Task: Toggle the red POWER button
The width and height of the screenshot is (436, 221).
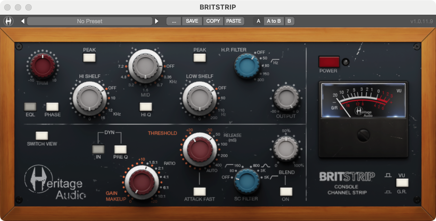Action: pyautogui.click(x=329, y=62)
